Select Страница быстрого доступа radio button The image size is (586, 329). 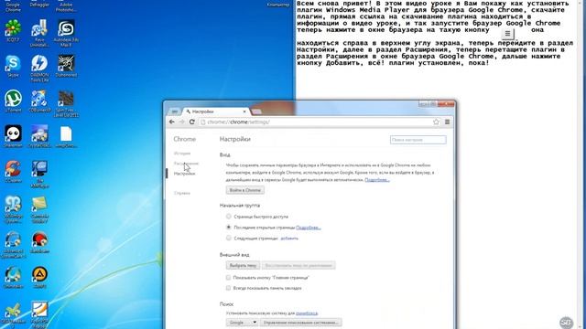[x=228, y=217]
